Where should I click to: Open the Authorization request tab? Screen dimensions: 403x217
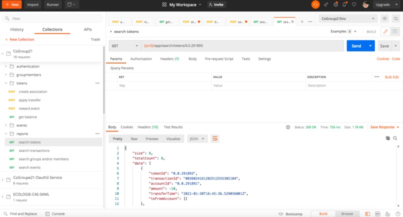pos(141,58)
